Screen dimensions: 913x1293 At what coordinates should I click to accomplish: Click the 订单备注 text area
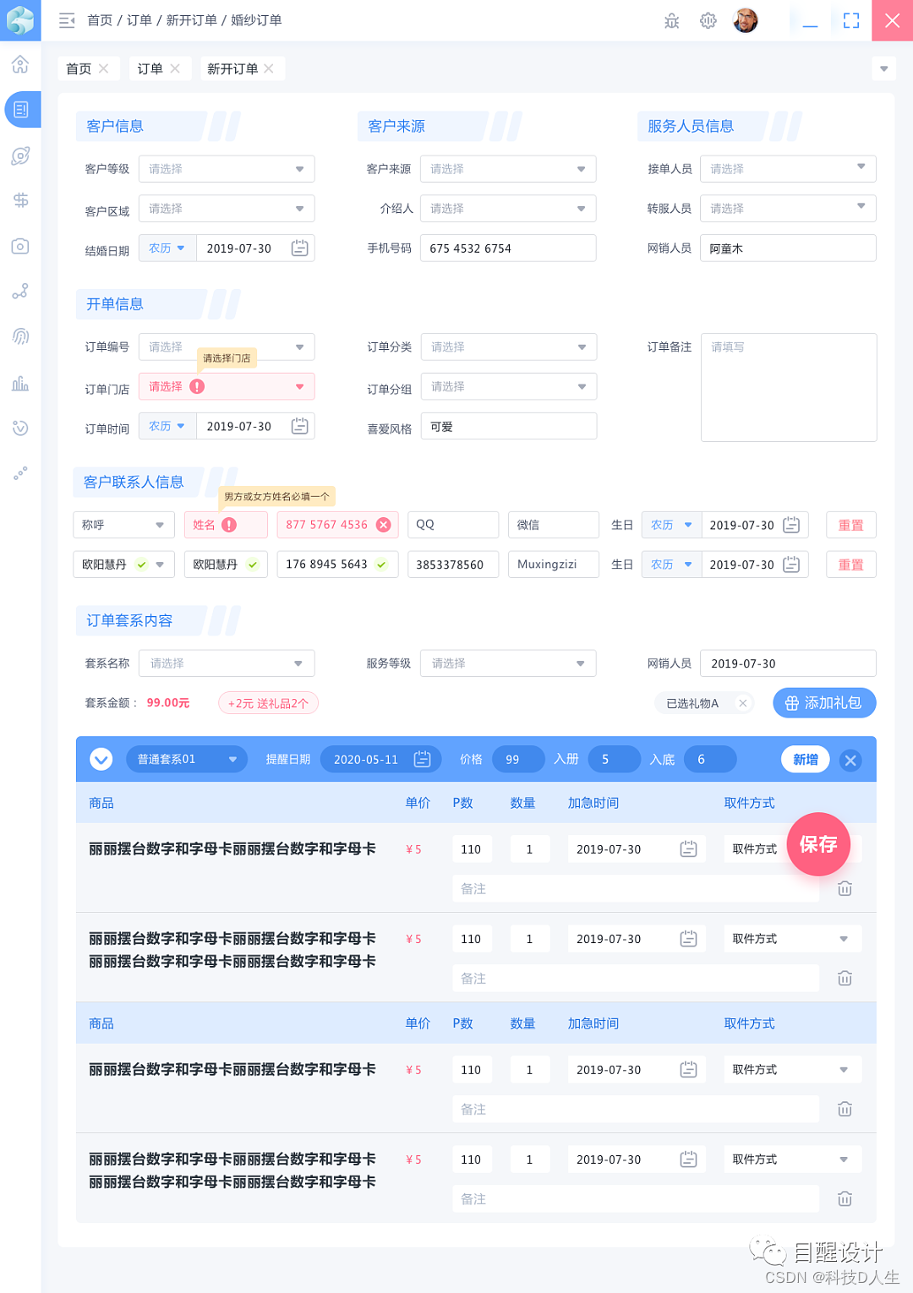click(x=789, y=387)
